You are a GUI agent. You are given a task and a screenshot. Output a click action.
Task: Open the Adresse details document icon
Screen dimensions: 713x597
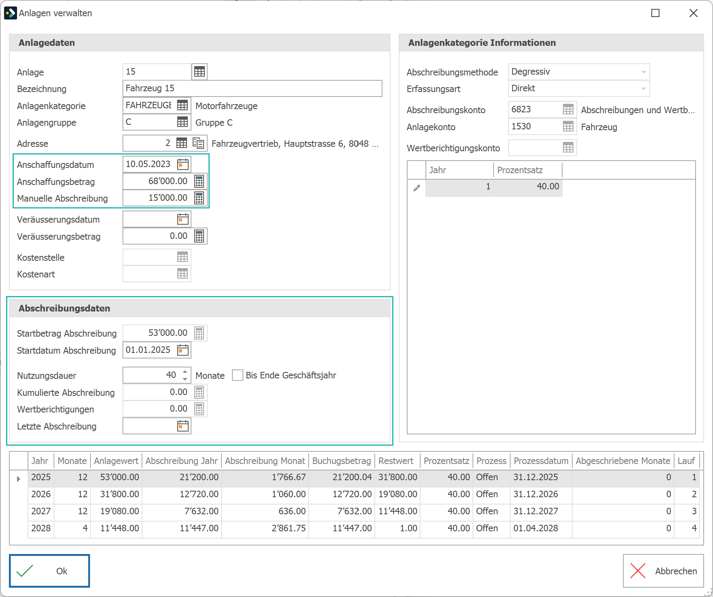(x=198, y=143)
